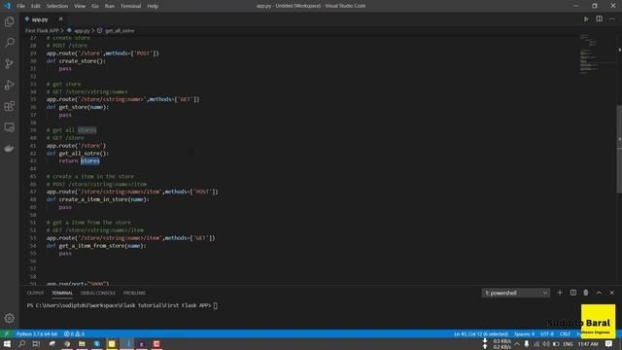Open the powershell terminal selector dropdown
This screenshot has height=350, width=622.
click(x=516, y=293)
